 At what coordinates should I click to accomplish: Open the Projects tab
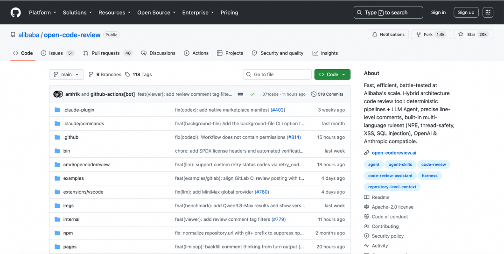coord(230,53)
